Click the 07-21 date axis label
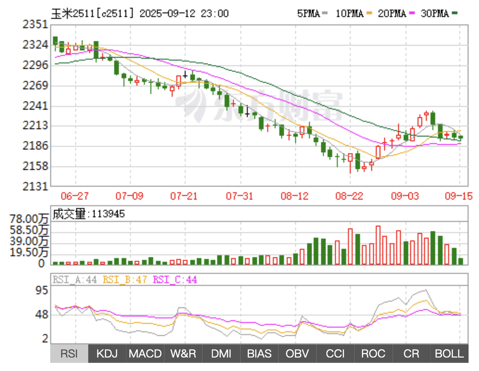Viewport: 479px width, 371px height. click(184, 196)
